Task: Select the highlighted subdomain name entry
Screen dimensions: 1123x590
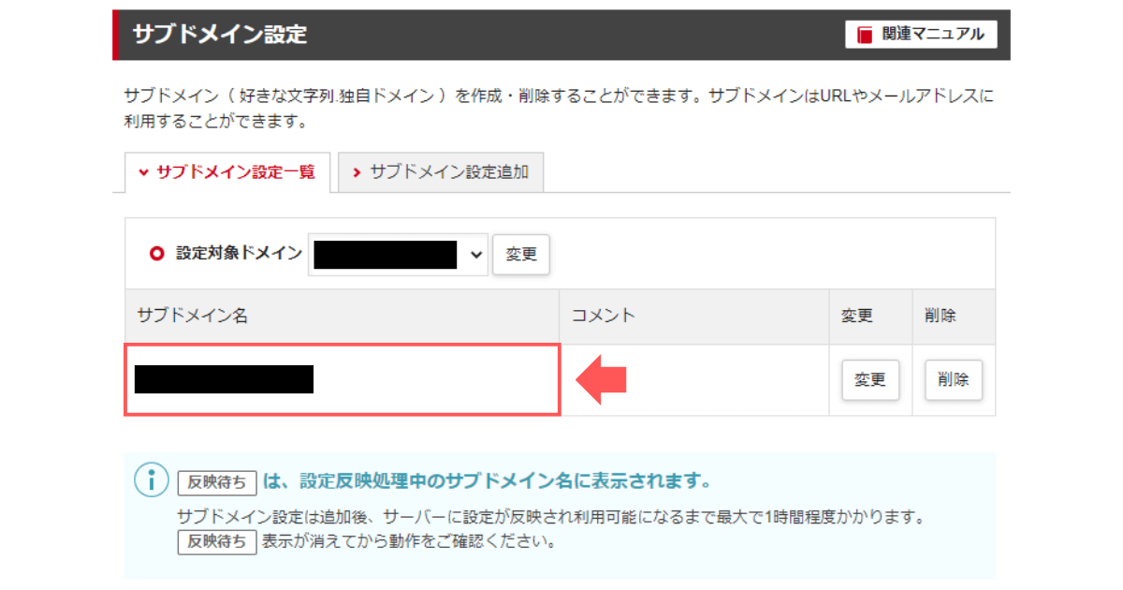Action: pyautogui.click(x=225, y=376)
